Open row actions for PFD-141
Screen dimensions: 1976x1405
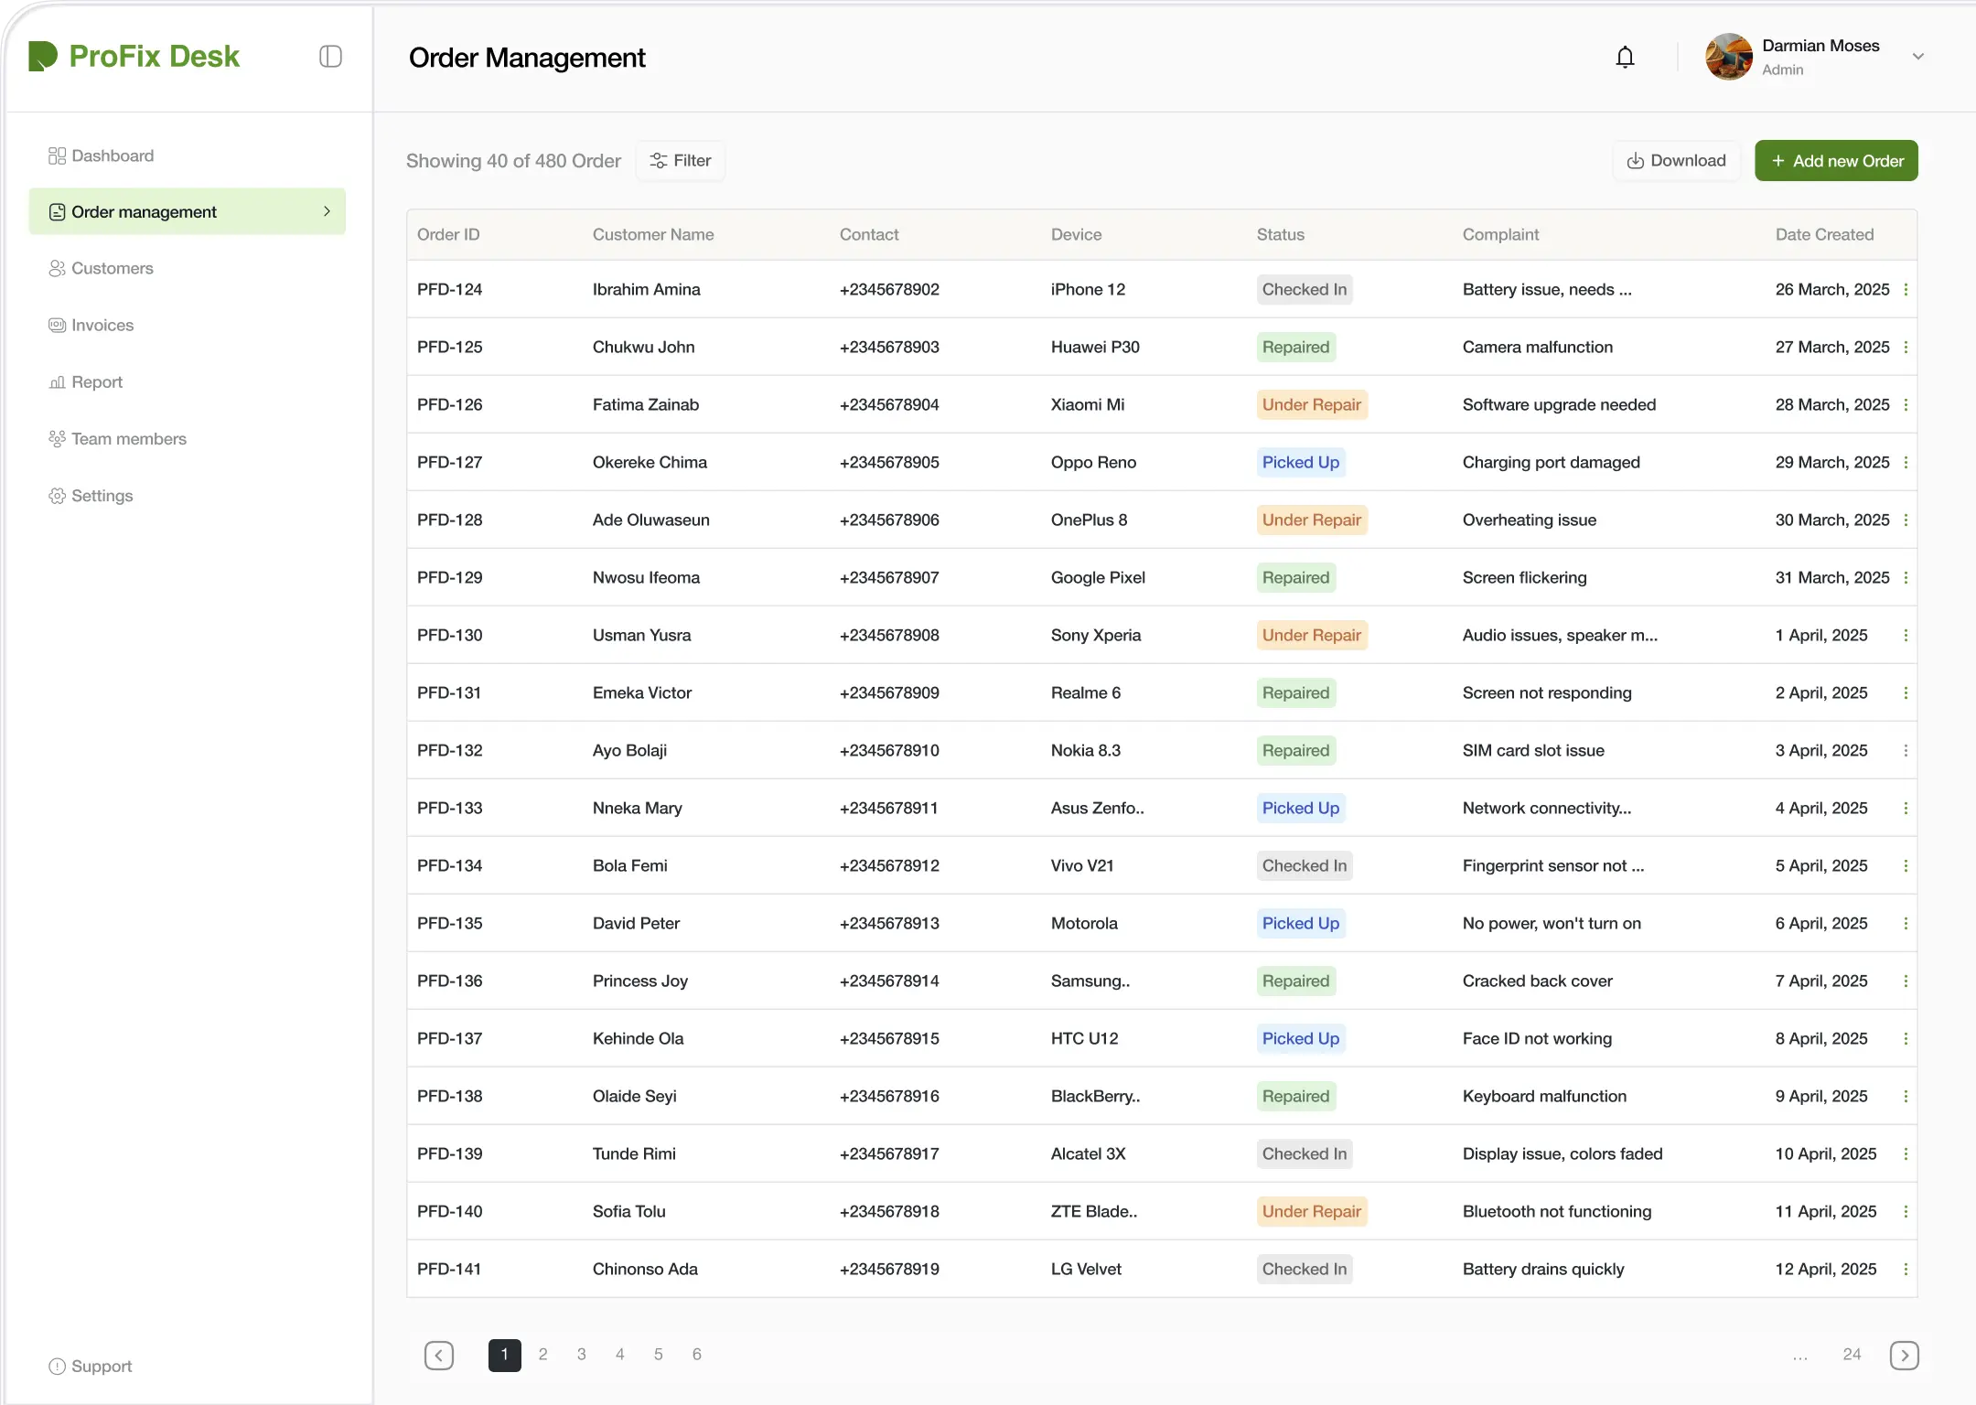(1906, 1269)
